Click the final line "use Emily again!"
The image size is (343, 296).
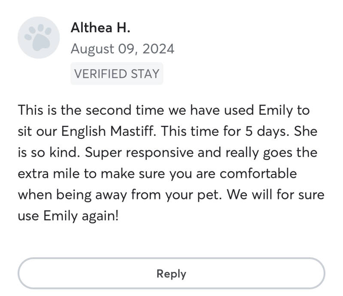pyautogui.click(x=67, y=216)
